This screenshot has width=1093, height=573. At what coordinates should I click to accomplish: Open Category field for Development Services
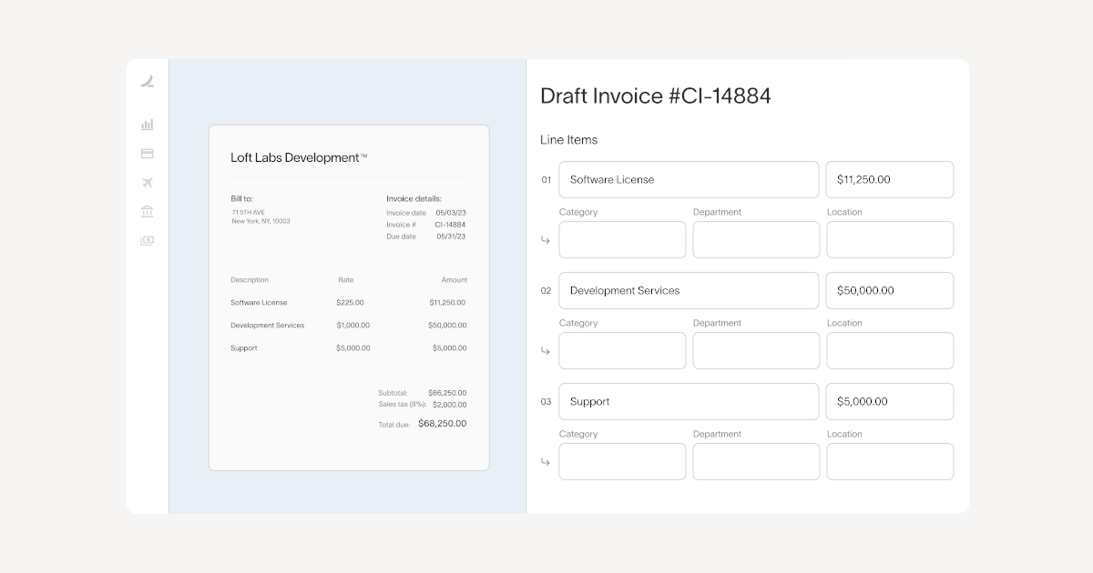pos(622,351)
